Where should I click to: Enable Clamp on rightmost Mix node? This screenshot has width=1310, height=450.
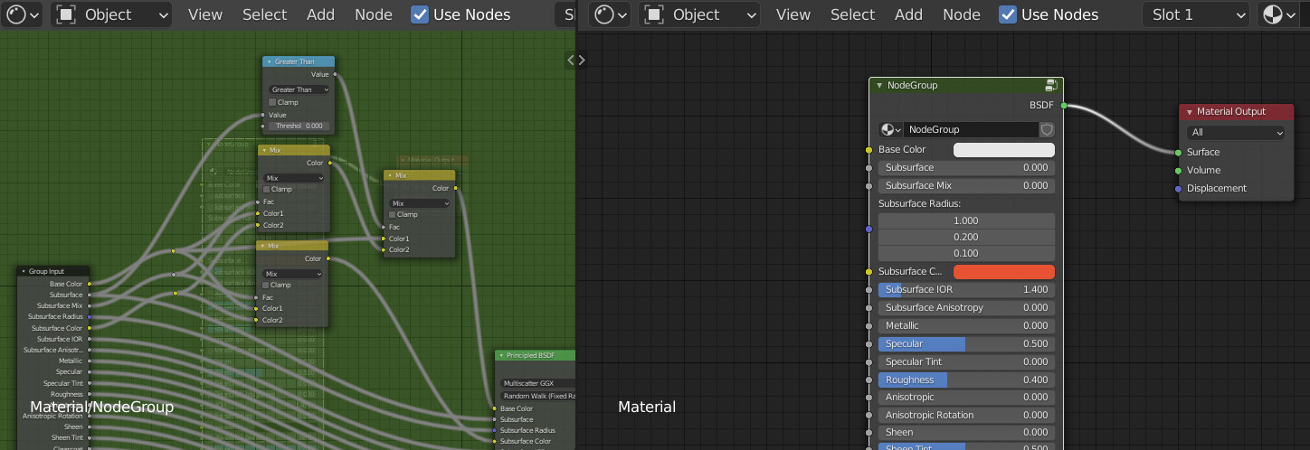coord(394,214)
